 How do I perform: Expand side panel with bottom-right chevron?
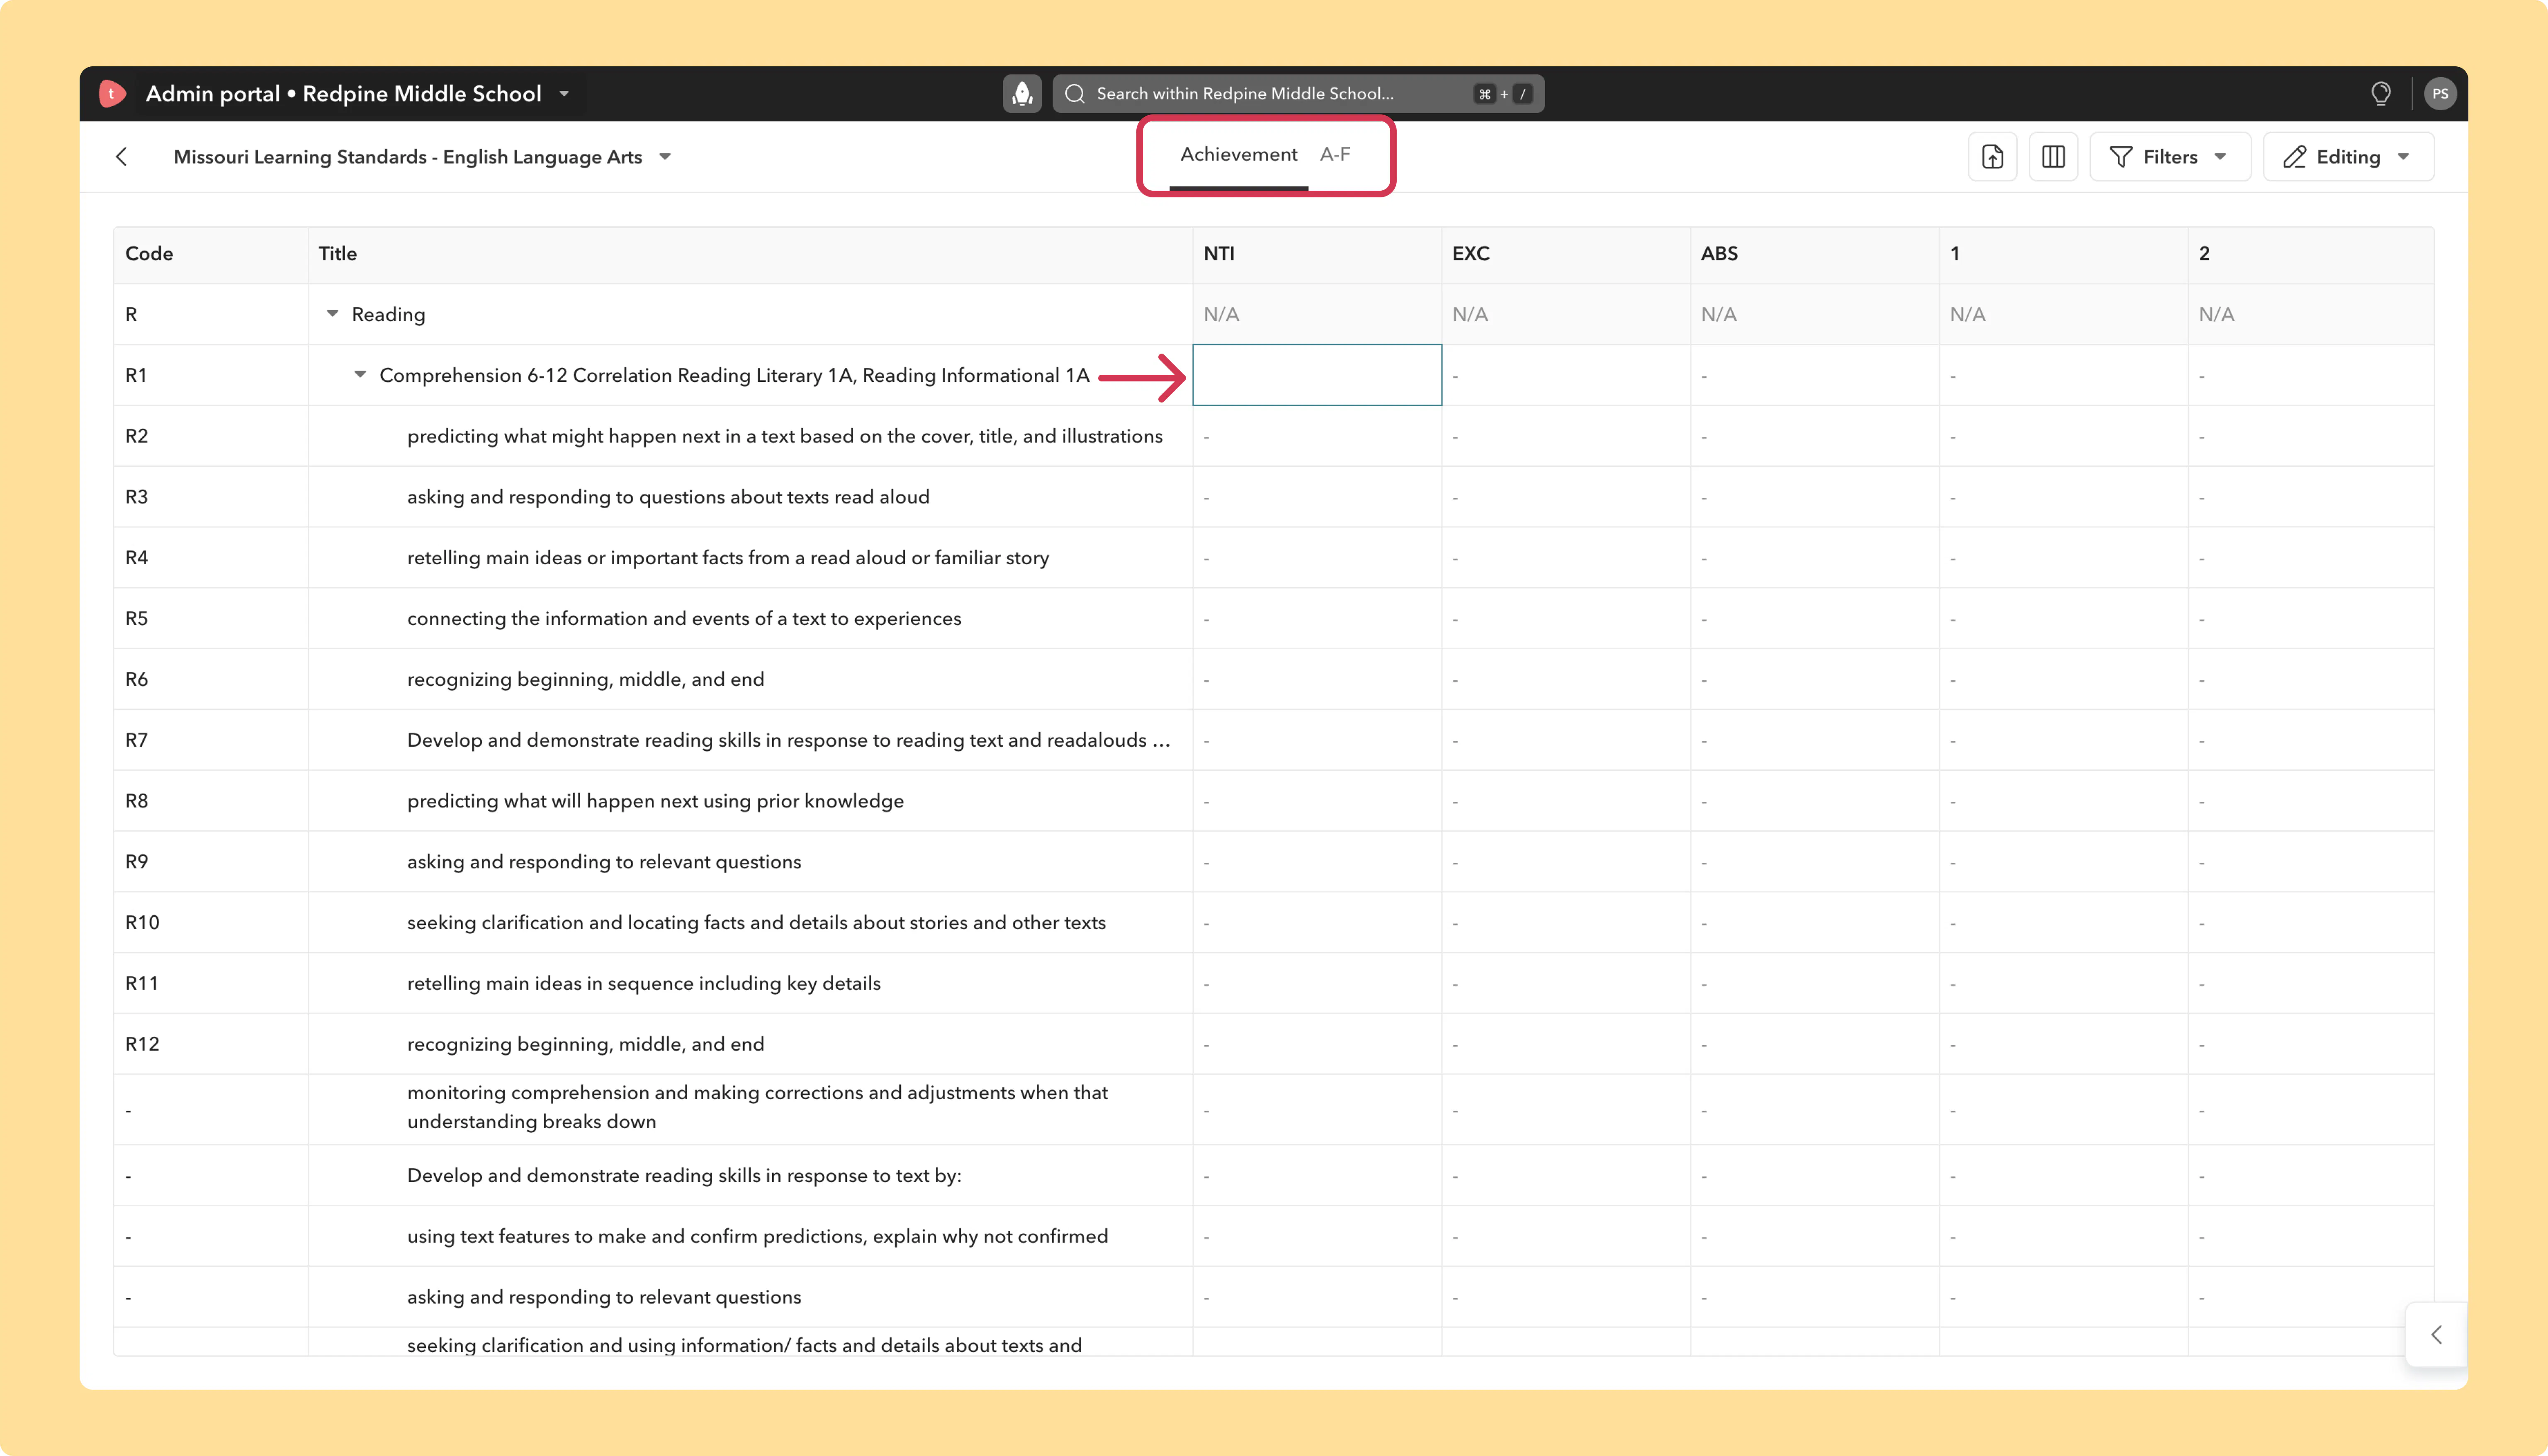[2436, 1335]
